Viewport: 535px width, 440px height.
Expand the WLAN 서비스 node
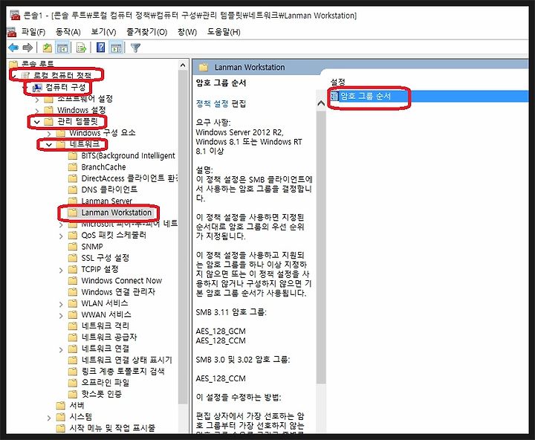(61, 304)
